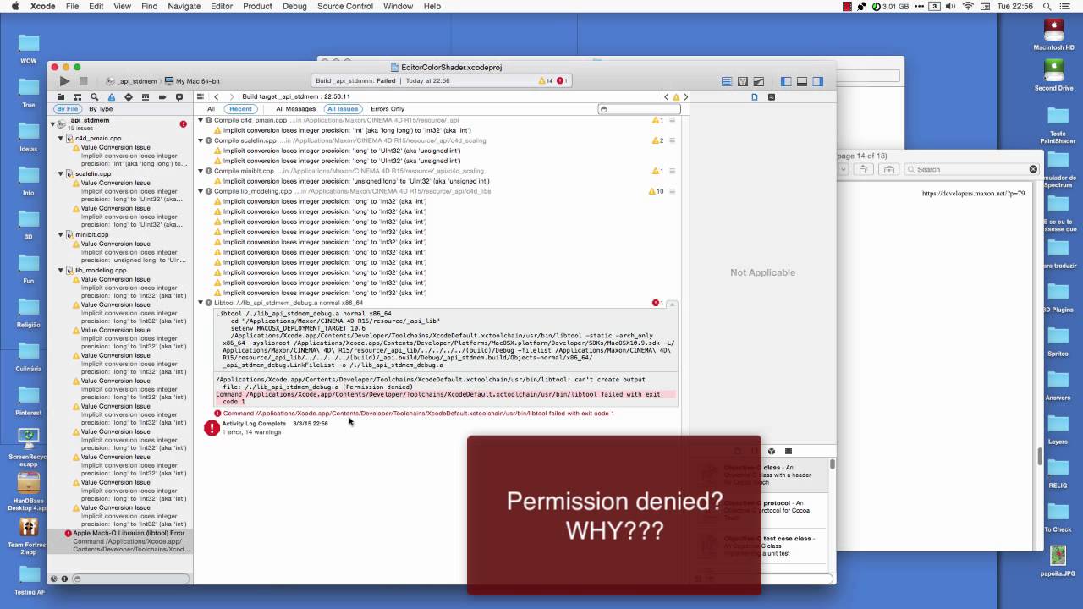Show All builds filter
This screenshot has width=1083, height=609.
(x=211, y=109)
